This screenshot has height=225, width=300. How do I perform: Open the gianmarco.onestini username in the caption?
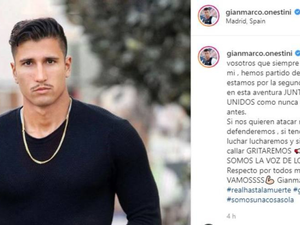click(259, 54)
